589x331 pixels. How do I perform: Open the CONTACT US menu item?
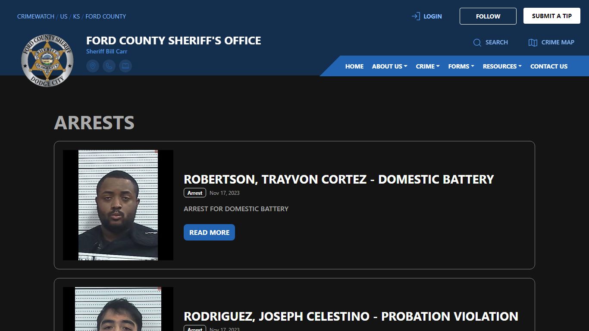pos(549,66)
